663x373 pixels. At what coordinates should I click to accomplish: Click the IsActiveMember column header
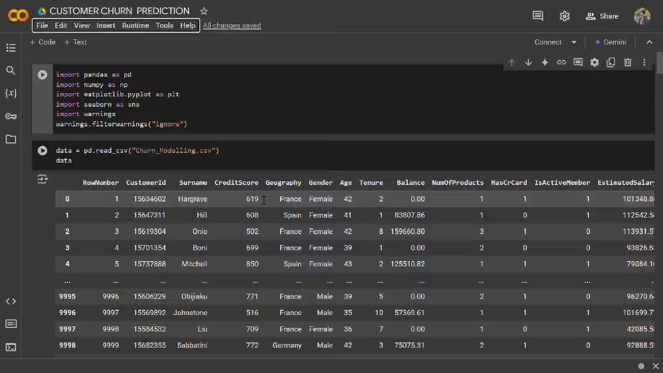click(x=562, y=182)
